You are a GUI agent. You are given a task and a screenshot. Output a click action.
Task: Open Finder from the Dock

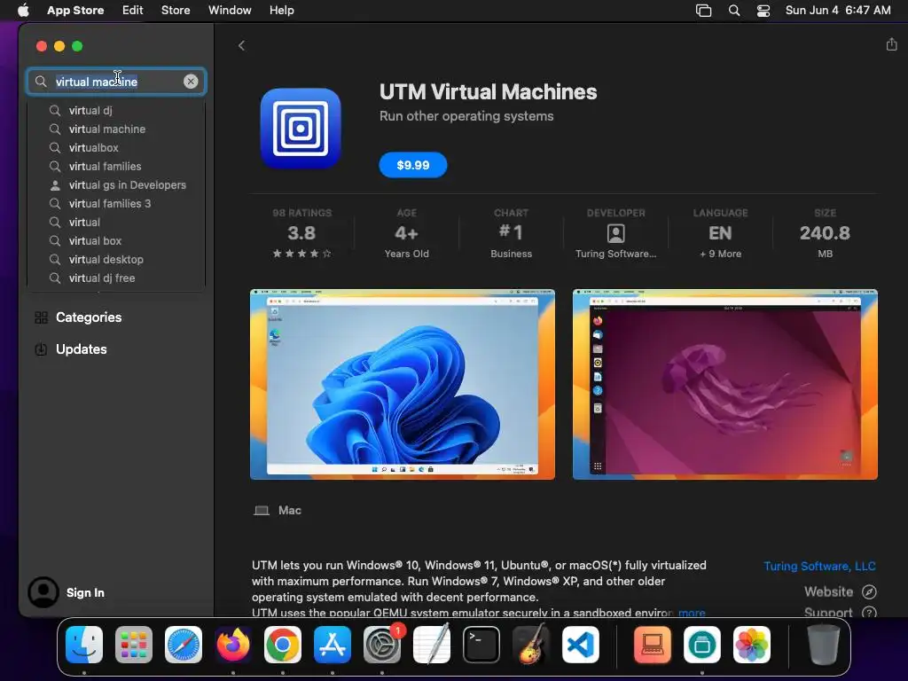pos(84,645)
